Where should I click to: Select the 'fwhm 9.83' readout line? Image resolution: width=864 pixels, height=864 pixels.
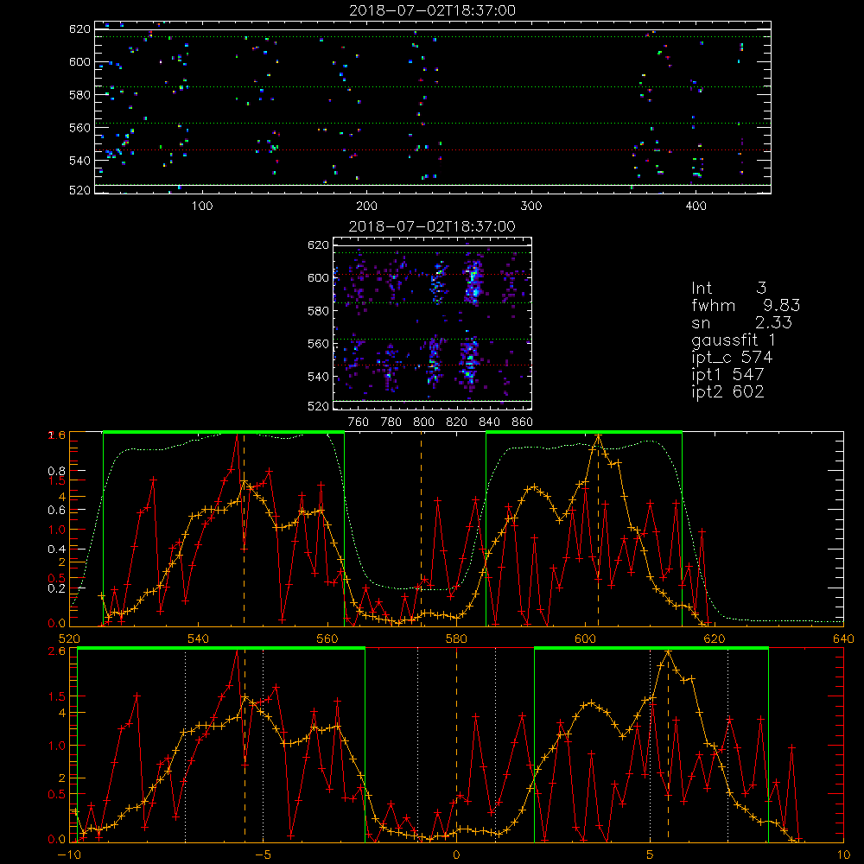point(746,305)
